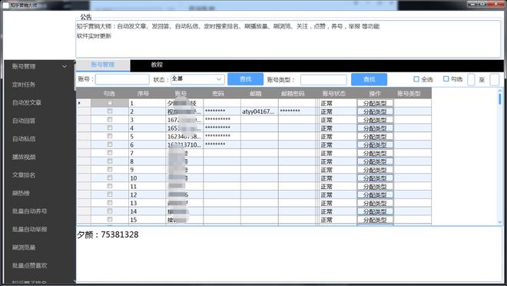Open 播放视频 in the sidebar

(x=24, y=157)
